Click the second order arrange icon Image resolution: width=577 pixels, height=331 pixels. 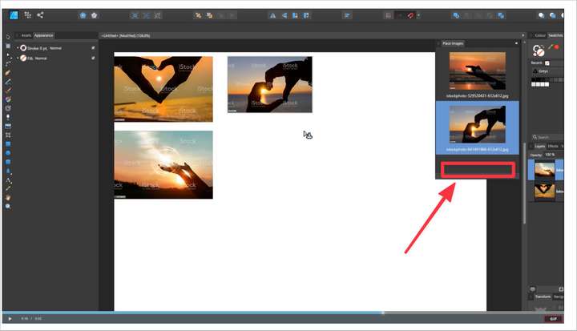click(209, 15)
